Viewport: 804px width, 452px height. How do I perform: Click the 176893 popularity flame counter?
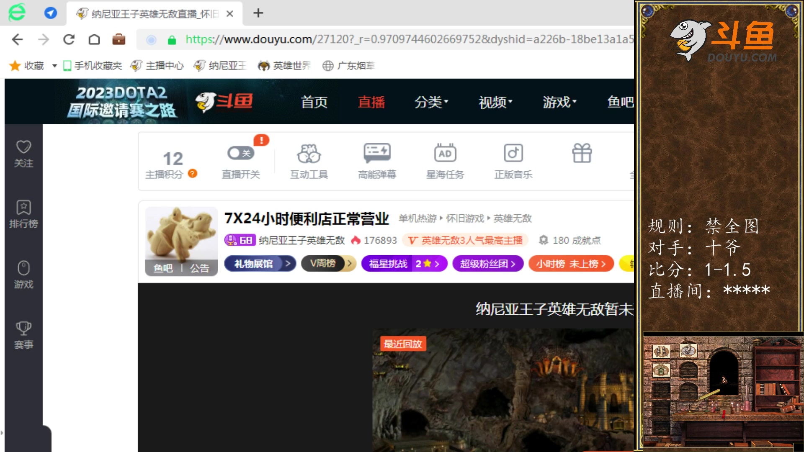[x=374, y=240]
